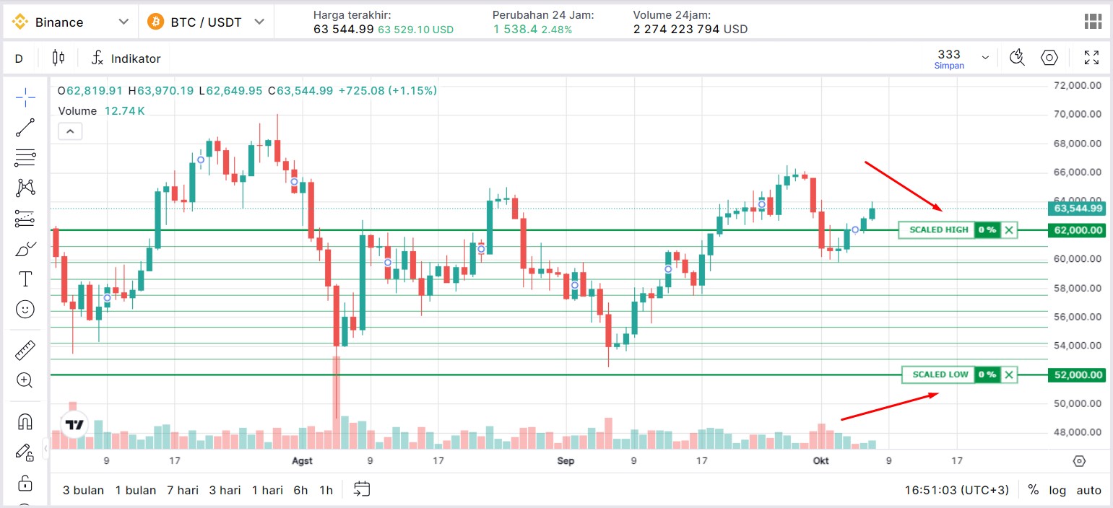Open the BTC / USDT pair dropdown
The width and height of the screenshot is (1113, 508).
207,22
